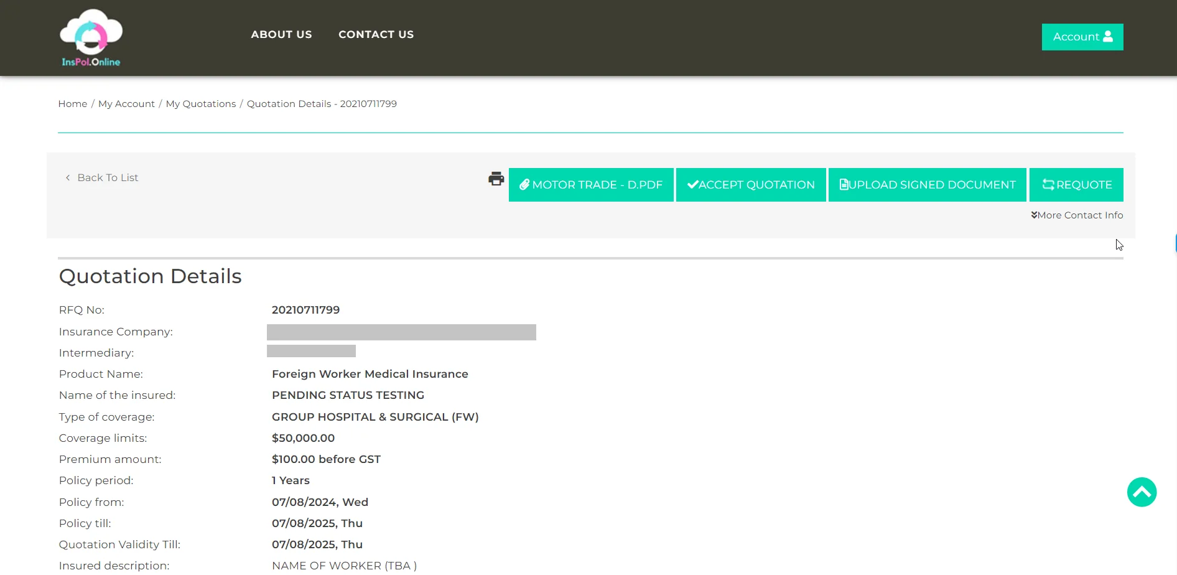The width and height of the screenshot is (1177, 575).
Task: Open My Account breadcrumb link
Action: pos(126,104)
